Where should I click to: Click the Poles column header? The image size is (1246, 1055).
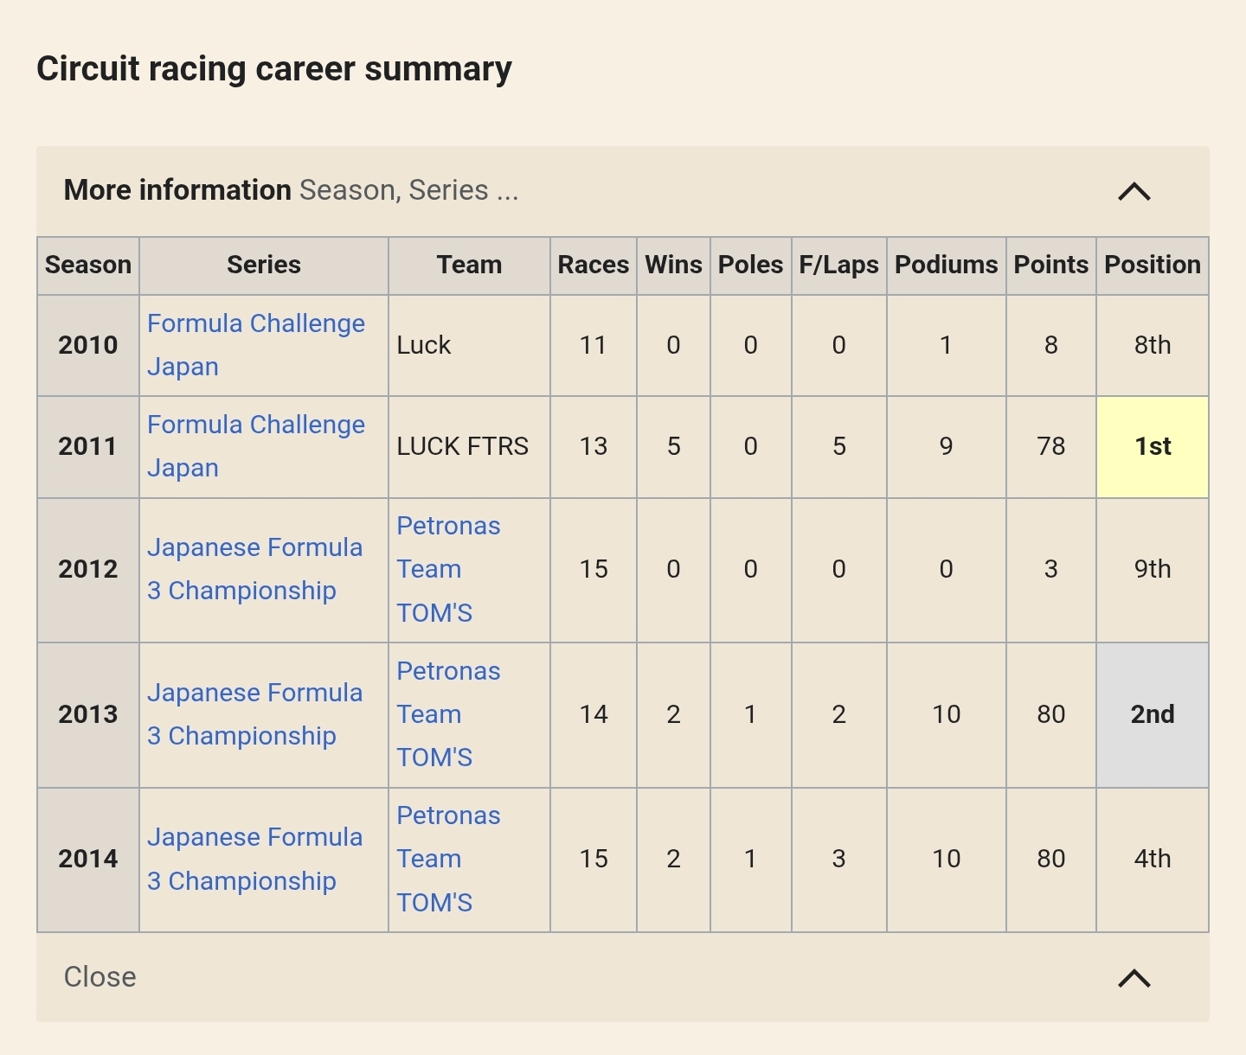point(751,265)
